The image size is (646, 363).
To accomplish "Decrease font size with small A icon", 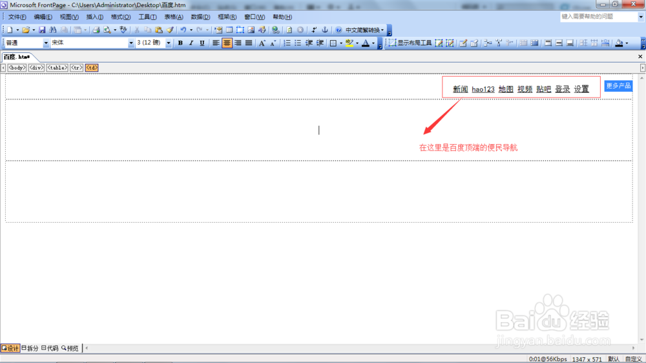I will [x=273, y=43].
